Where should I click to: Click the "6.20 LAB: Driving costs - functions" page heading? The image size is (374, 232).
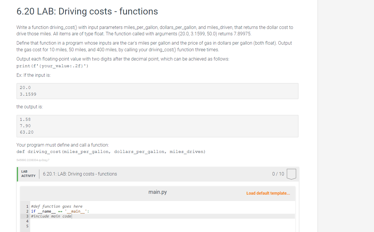pos(87,11)
